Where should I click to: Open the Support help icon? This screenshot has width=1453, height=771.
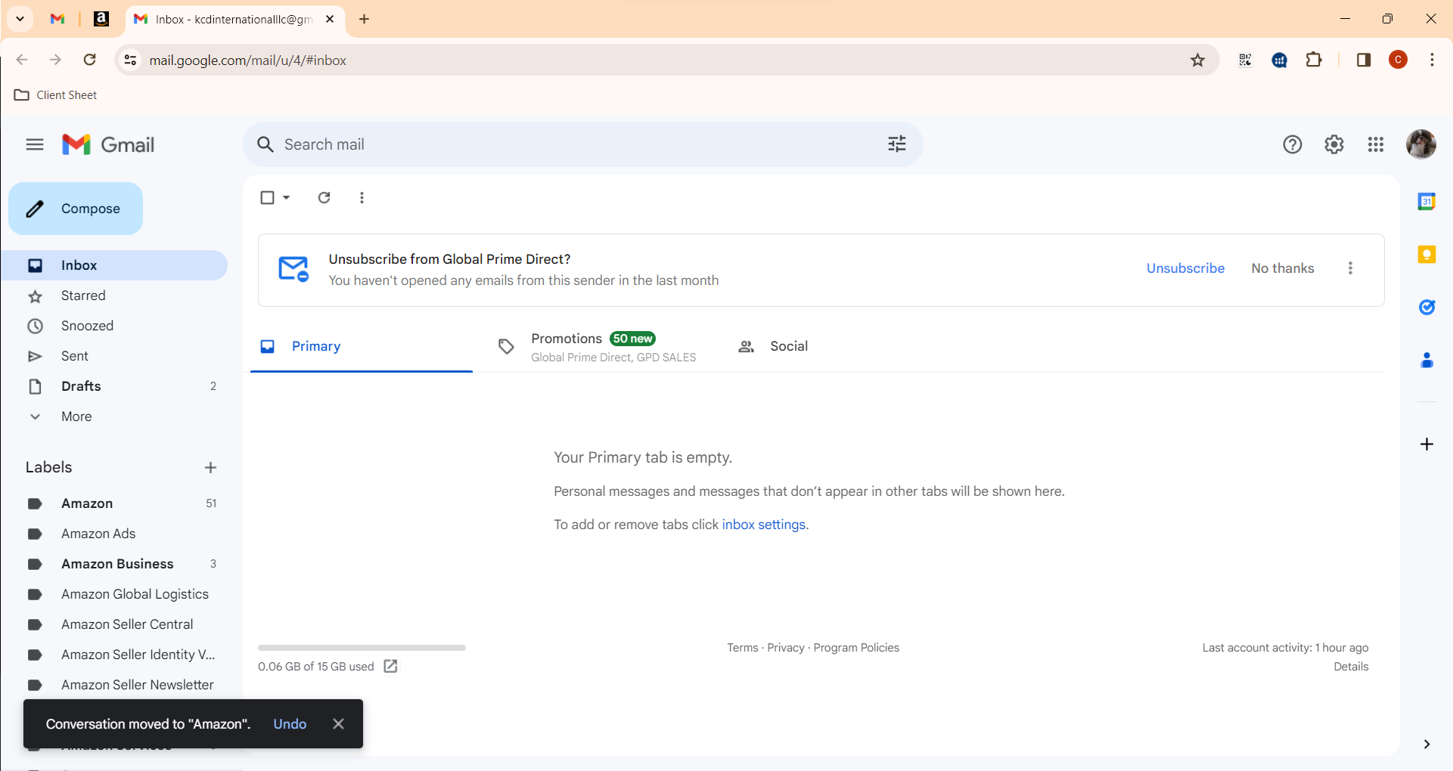(1293, 144)
